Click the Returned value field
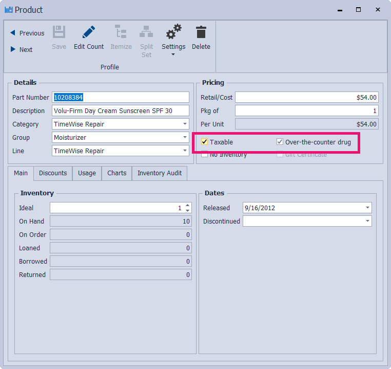This screenshot has height=369, width=391. (x=121, y=274)
